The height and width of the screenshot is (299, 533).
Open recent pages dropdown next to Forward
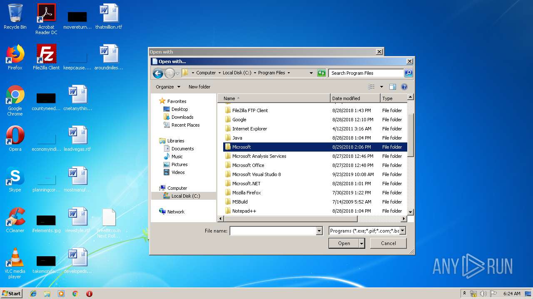pos(177,74)
